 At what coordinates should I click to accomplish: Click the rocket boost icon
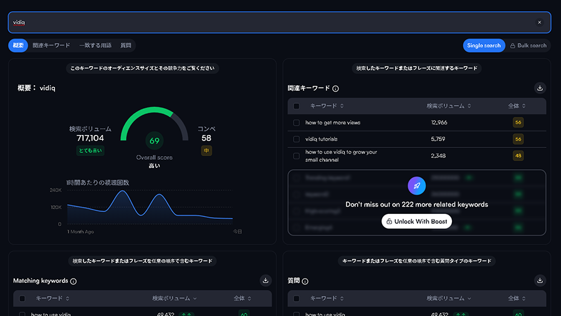[x=416, y=185]
